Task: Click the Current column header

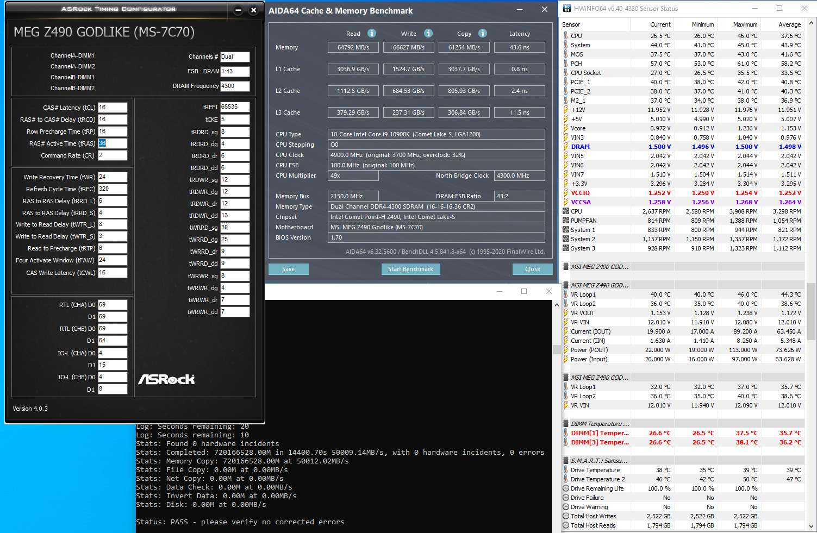Action: [652, 24]
